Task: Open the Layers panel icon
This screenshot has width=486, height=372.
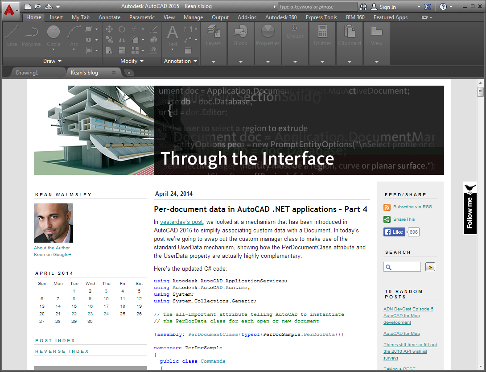Action: pos(213,36)
